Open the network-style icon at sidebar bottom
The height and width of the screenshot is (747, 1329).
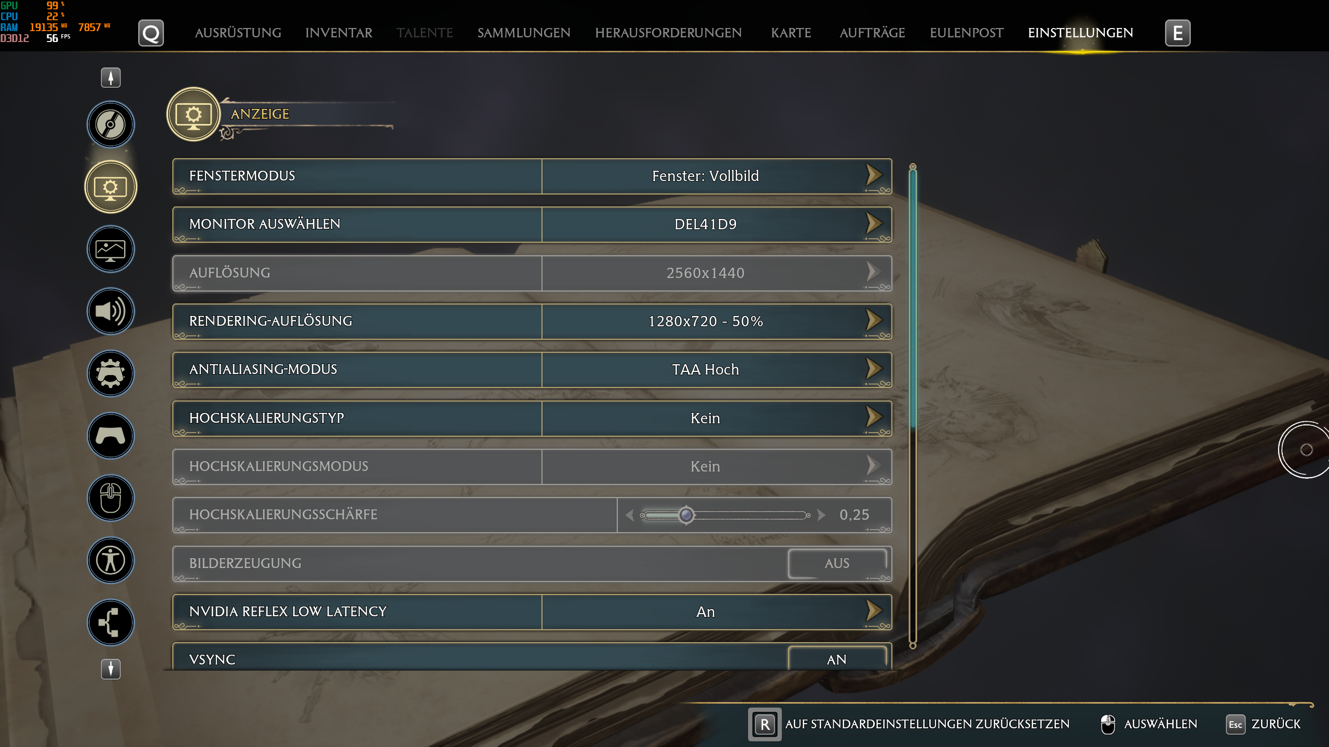pyautogui.click(x=111, y=622)
